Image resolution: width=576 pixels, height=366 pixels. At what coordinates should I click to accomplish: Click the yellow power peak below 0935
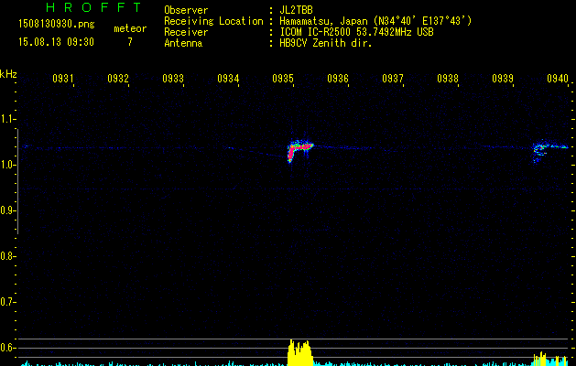click(299, 352)
